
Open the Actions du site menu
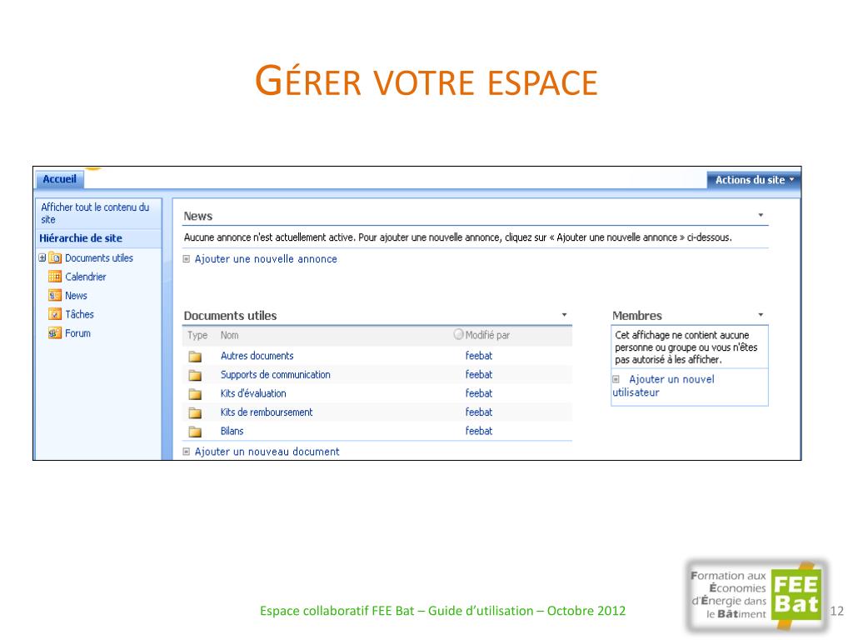coord(754,180)
